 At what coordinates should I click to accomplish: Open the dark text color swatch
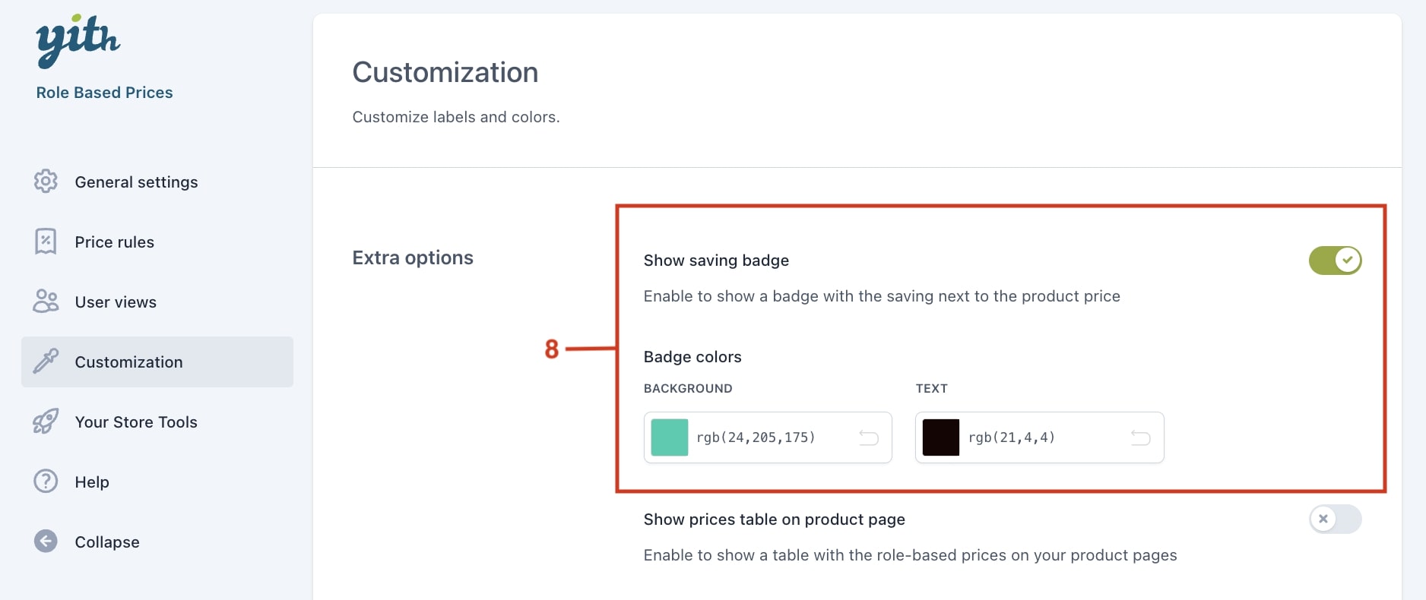(941, 437)
